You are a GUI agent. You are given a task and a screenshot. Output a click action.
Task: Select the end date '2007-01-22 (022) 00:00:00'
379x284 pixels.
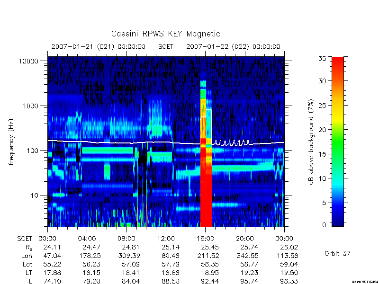233,46
